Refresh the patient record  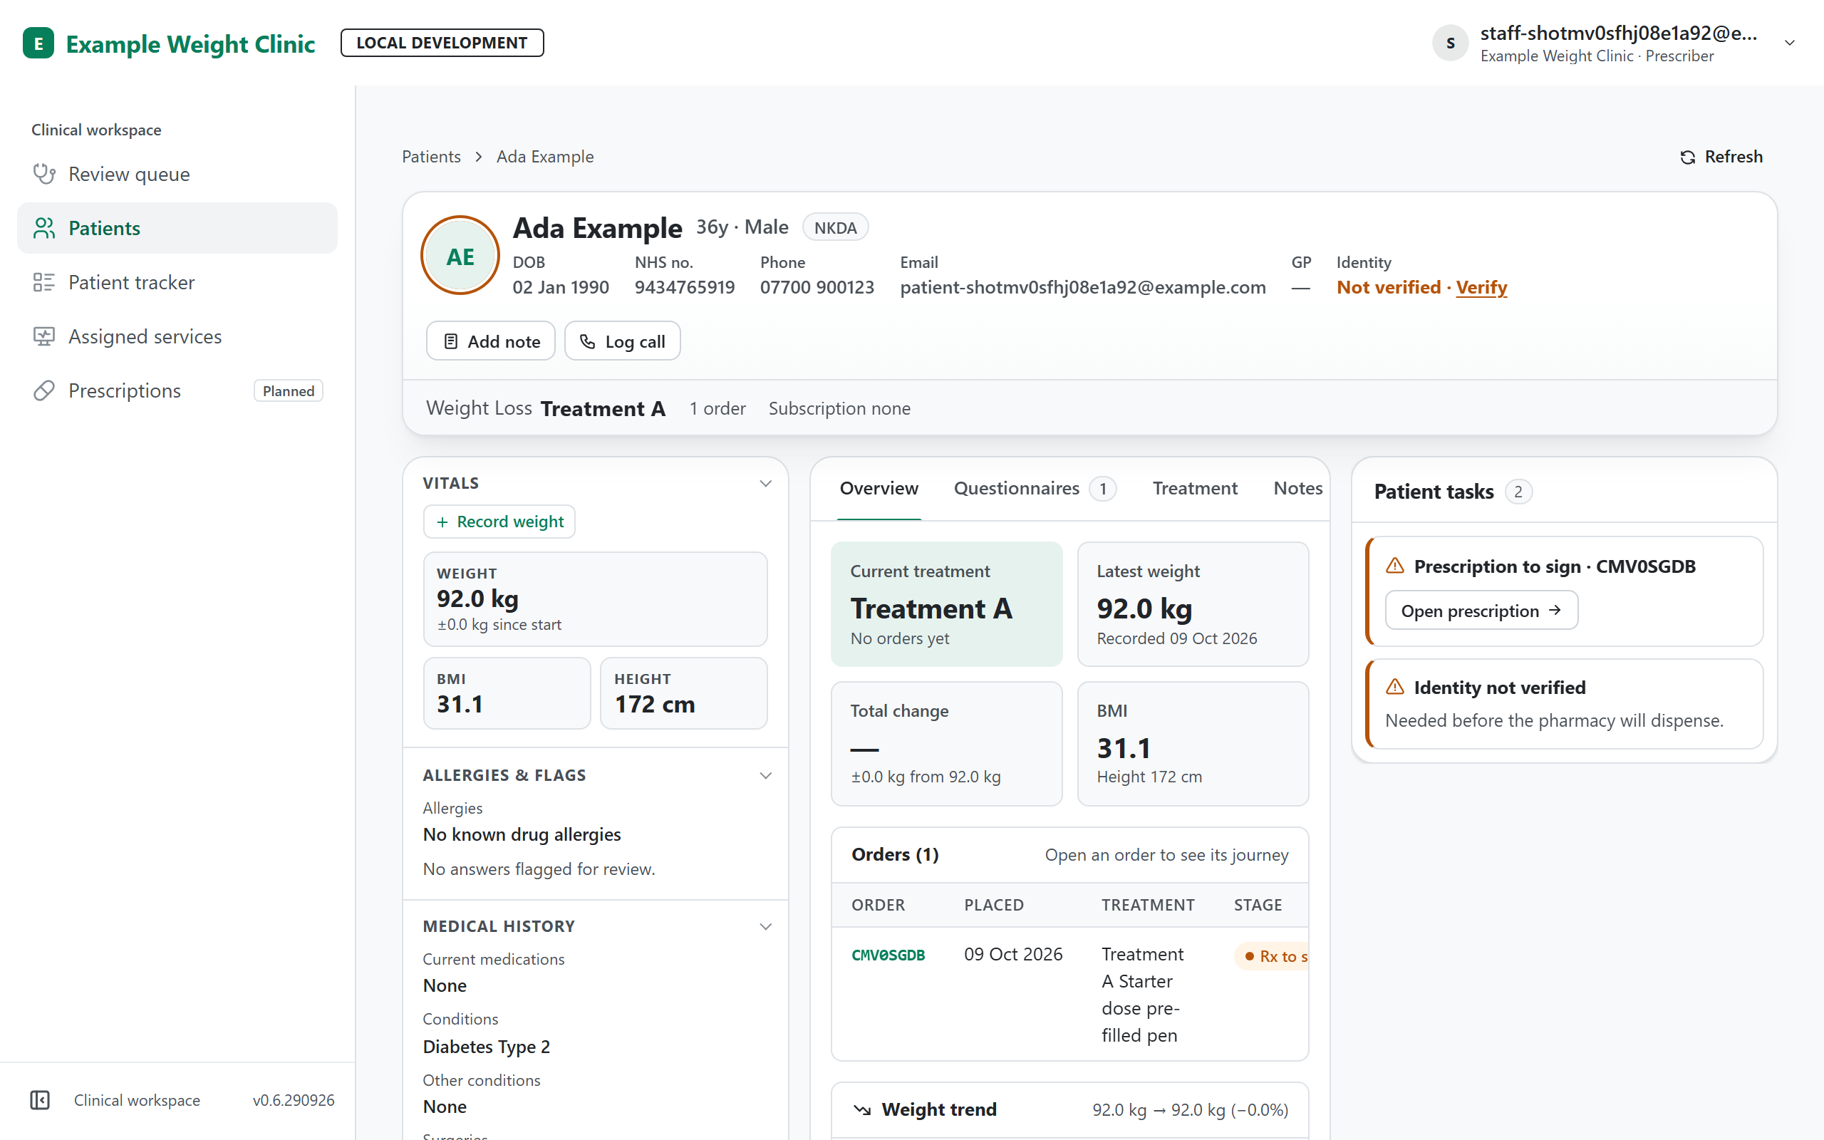tap(1721, 157)
